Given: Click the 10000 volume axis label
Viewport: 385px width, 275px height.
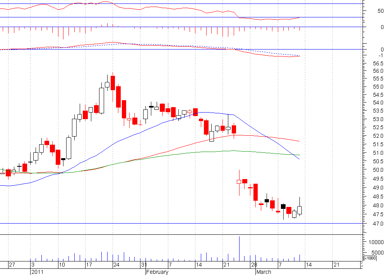Looking at the screenshot, I should point(376,242).
